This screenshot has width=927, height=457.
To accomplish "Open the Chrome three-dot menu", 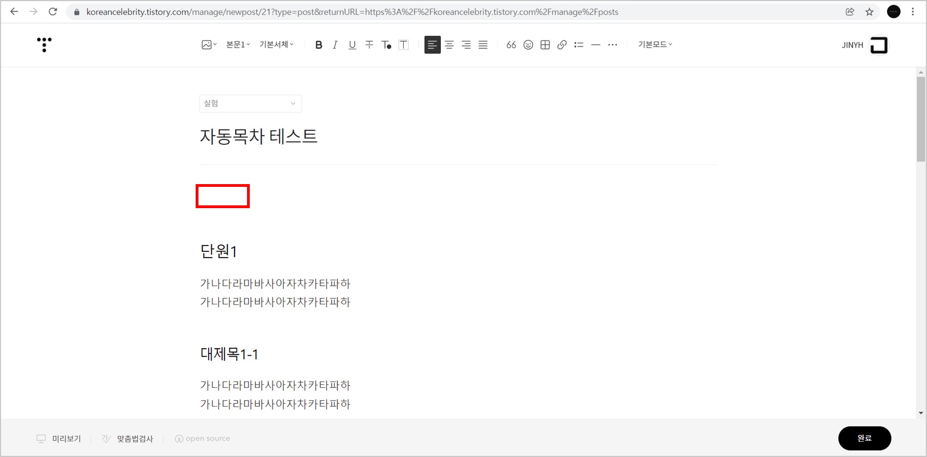I will click(x=913, y=12).
